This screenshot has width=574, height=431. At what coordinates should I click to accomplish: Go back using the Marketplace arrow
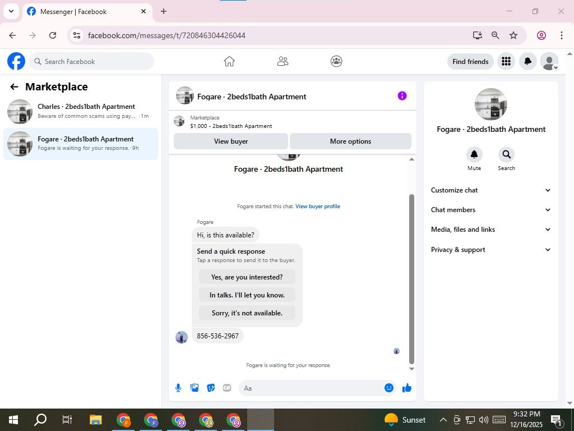click(14, 87)
